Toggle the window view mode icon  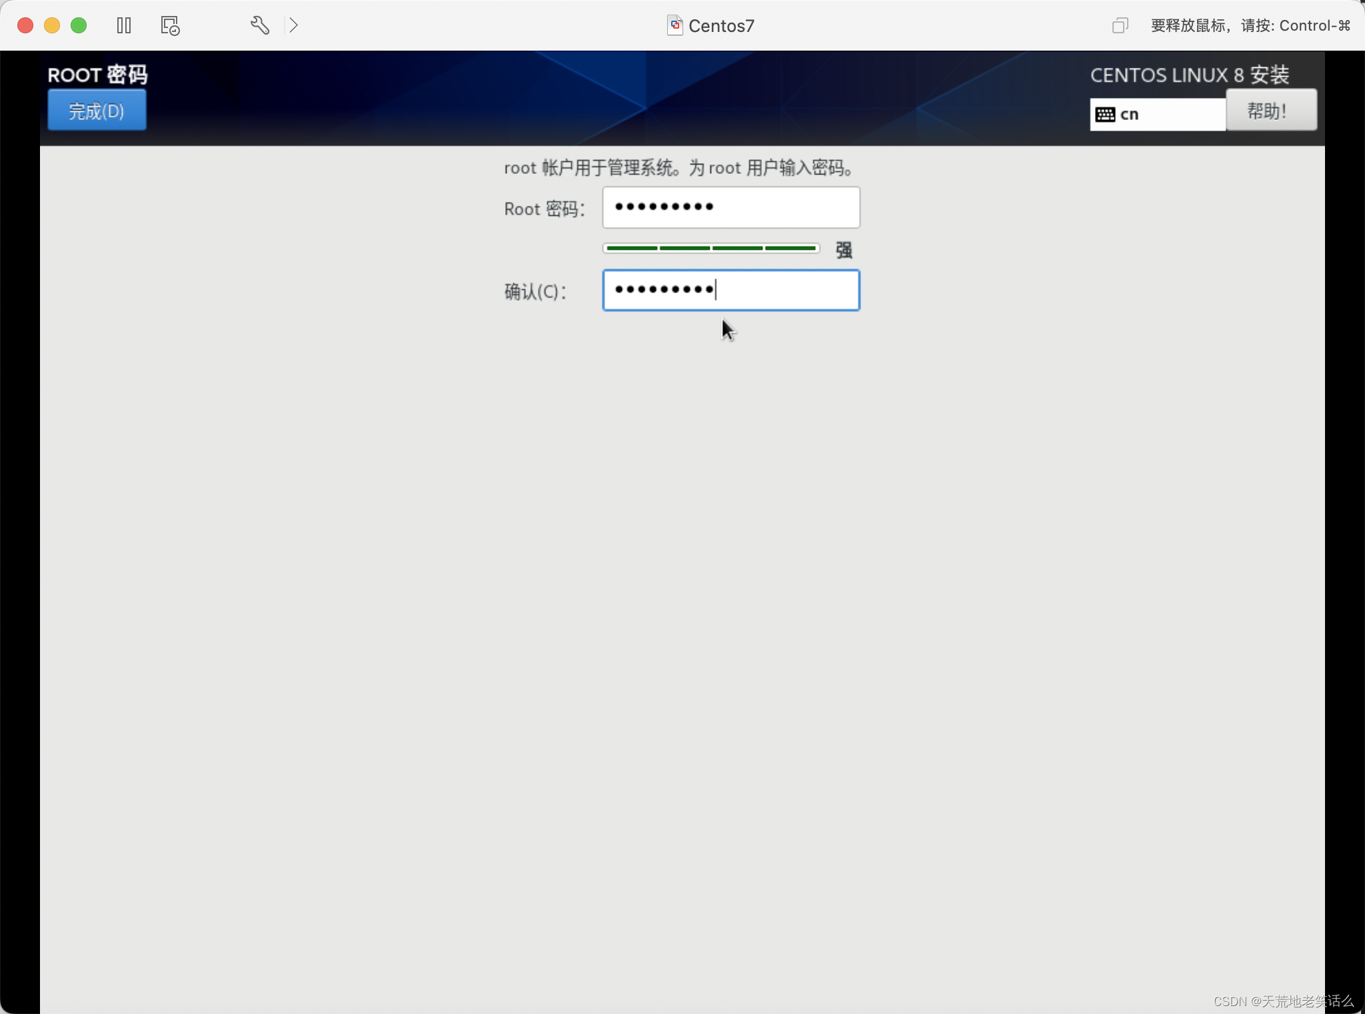point(1119,25)
